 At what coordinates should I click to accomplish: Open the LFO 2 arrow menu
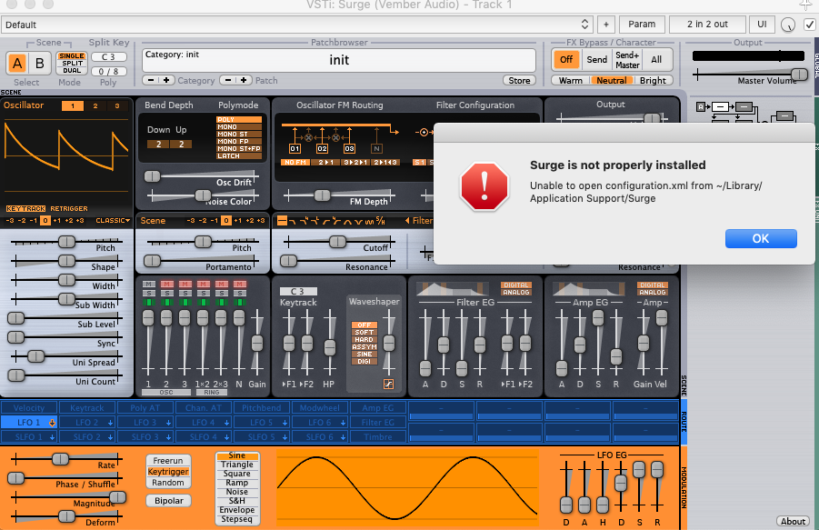click(111, 423)
